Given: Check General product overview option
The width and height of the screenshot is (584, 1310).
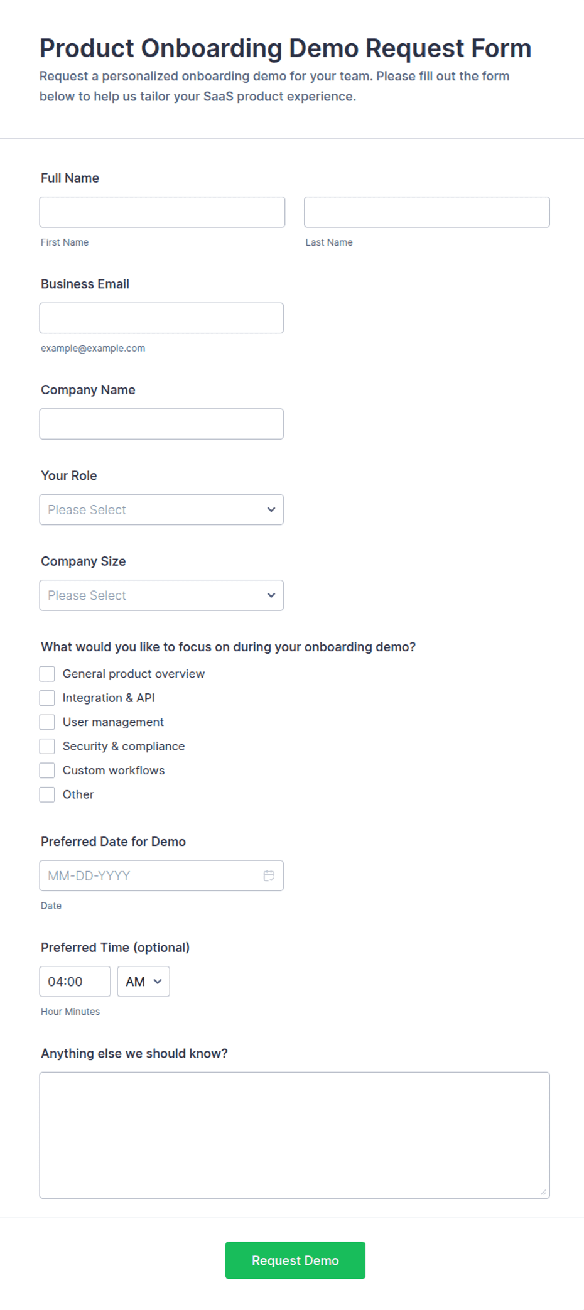Looking at the screenshot, I should point(47,674).
